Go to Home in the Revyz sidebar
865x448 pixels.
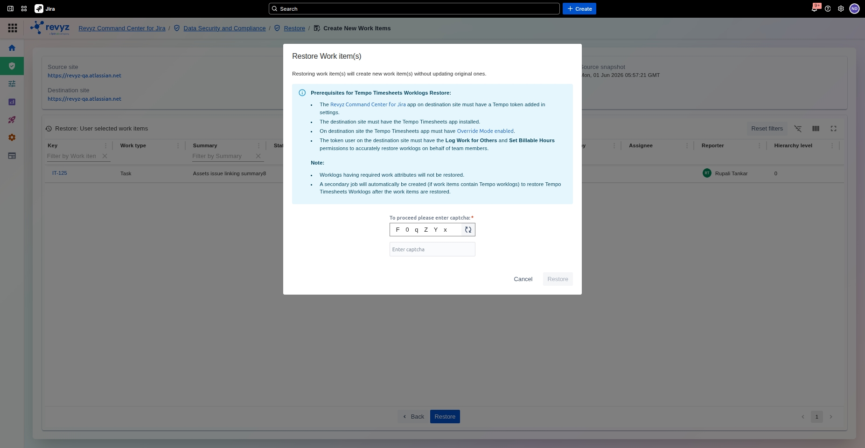[x=12, y=48]
